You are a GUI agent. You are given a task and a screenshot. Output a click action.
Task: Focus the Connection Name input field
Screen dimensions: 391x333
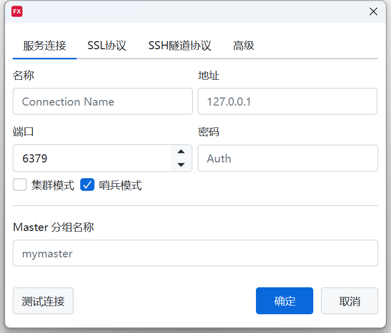tap(103, 102)
